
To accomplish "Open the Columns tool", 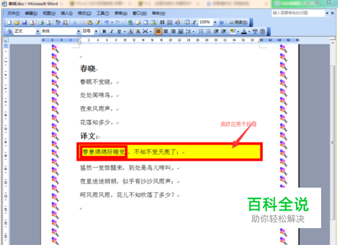I will tap(162, 22).
